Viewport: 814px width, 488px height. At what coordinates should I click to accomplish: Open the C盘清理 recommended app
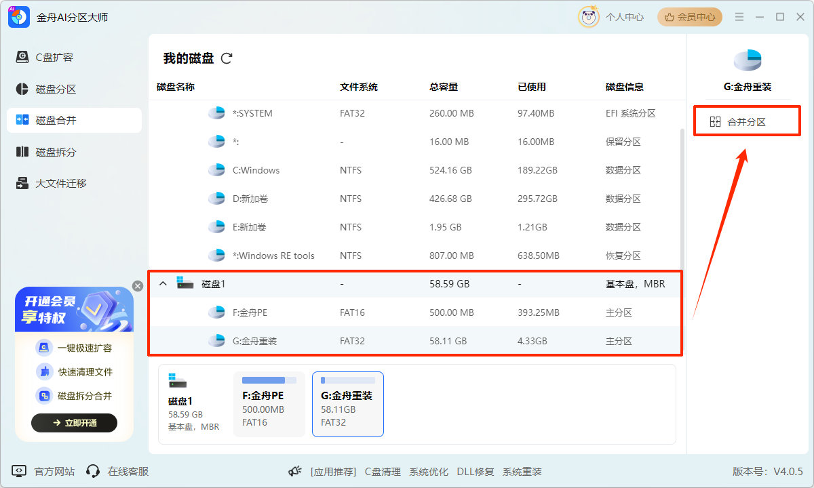pos(383,472)
